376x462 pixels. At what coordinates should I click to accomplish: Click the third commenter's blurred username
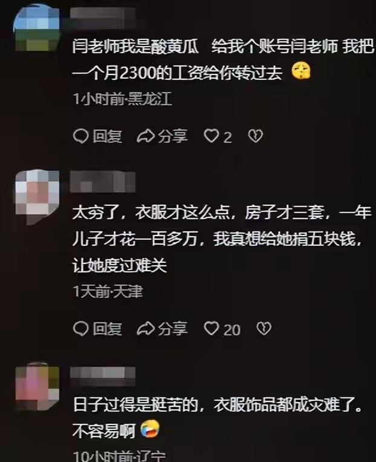coord(103,376)
